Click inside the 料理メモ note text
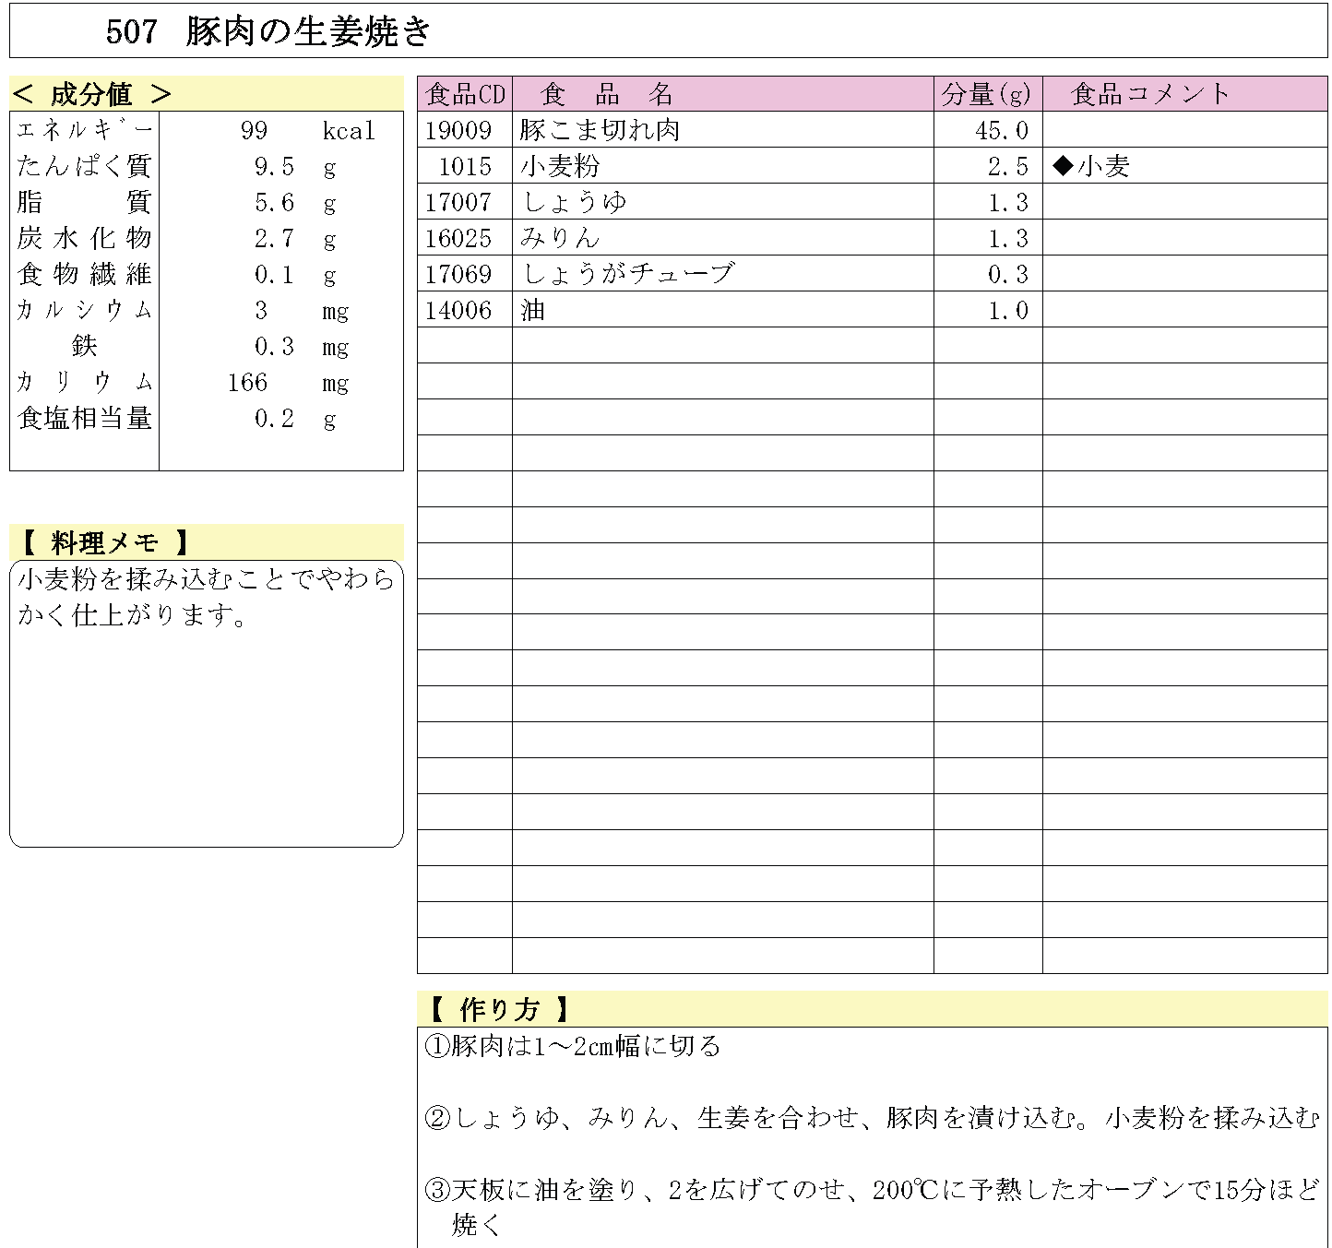This screenshot has height=1248, width=1332. (x=206, y=597)
